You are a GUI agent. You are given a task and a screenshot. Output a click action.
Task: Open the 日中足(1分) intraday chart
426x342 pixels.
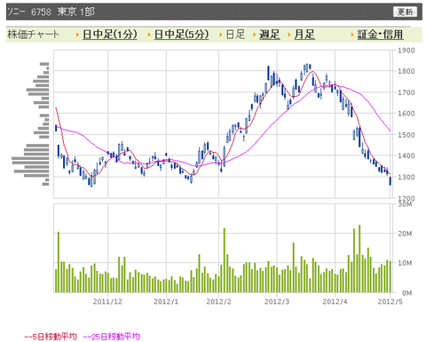tap(110, 35)
